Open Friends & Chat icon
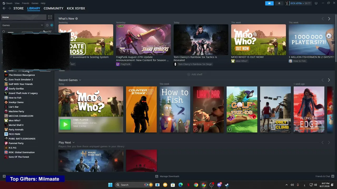This screenshot has height=189, width=337. [333, 176]
